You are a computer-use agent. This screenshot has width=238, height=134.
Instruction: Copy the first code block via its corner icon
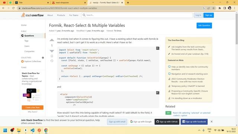tap(158, 48)
